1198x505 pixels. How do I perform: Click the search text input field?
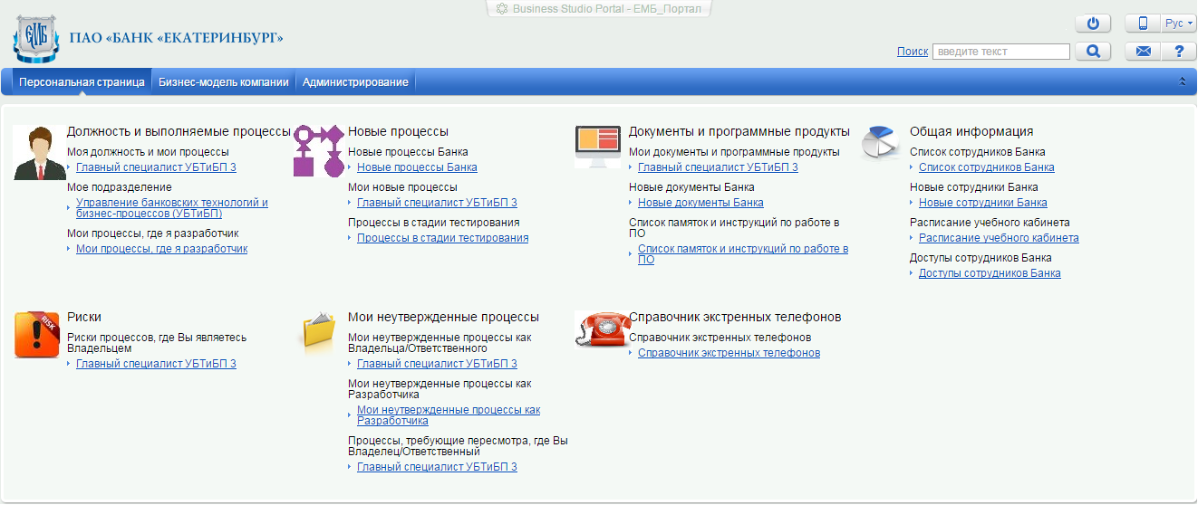1000,52
